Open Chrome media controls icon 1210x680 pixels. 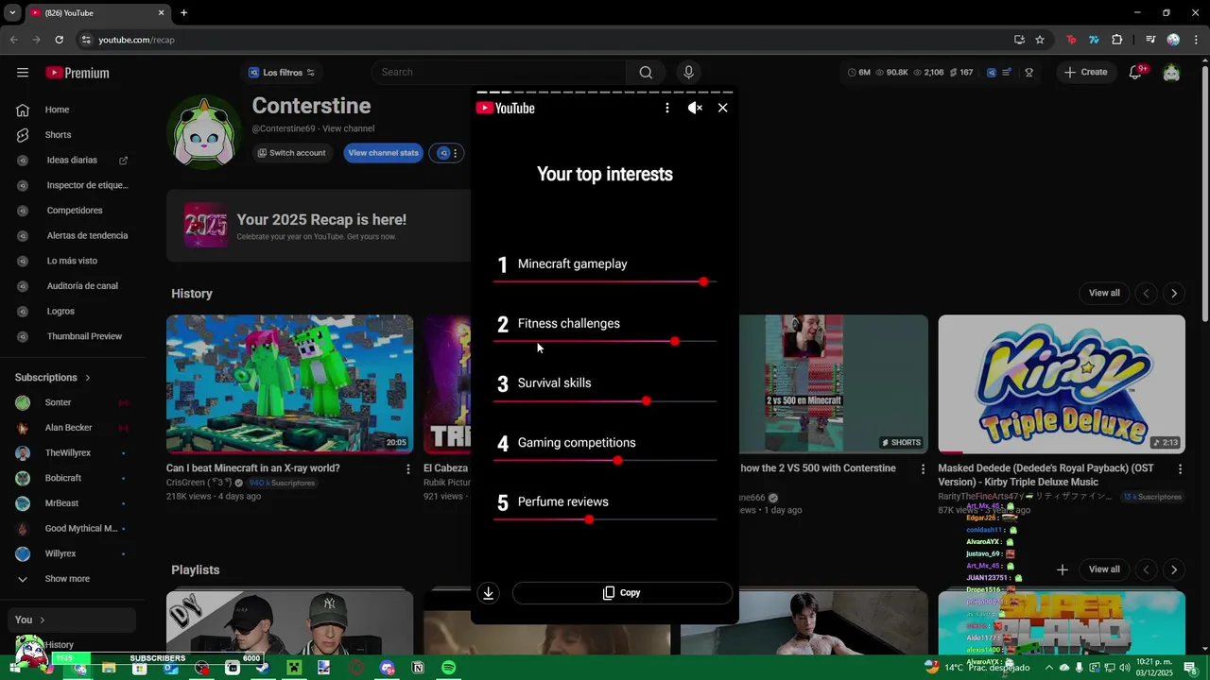tap(1150, 40)
